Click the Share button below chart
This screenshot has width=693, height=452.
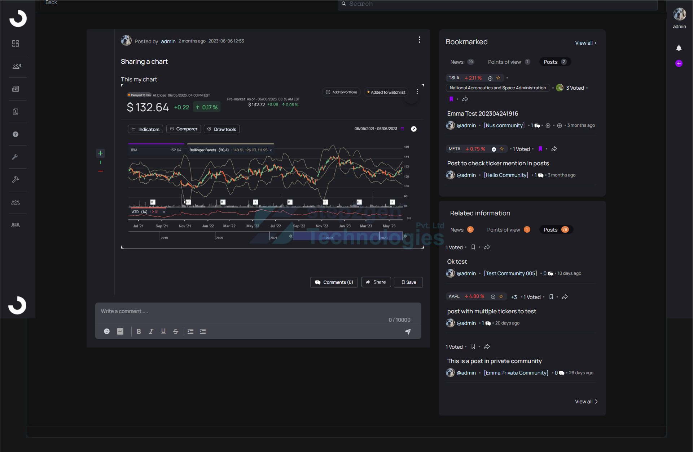376,282
